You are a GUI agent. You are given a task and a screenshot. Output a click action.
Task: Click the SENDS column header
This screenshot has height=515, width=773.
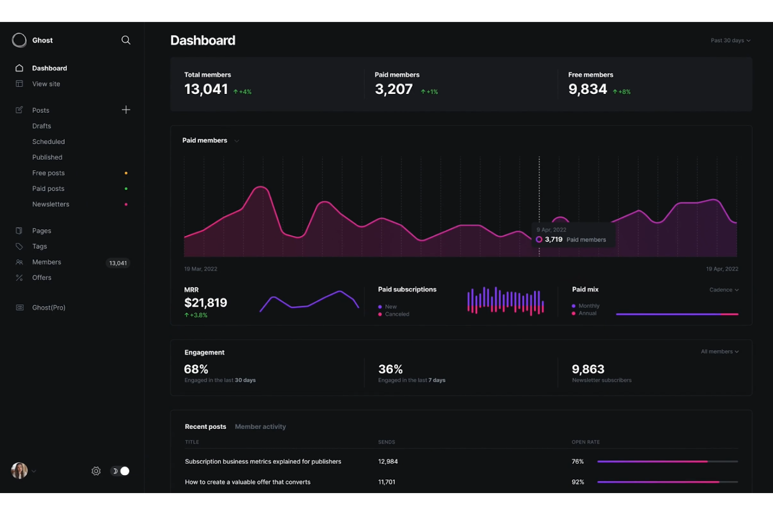point(387,442)
